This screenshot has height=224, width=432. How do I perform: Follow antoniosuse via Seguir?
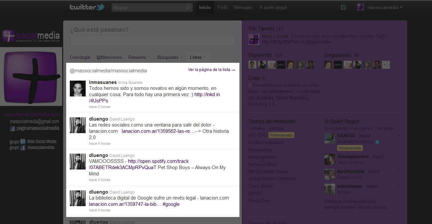tap(372, 186)
